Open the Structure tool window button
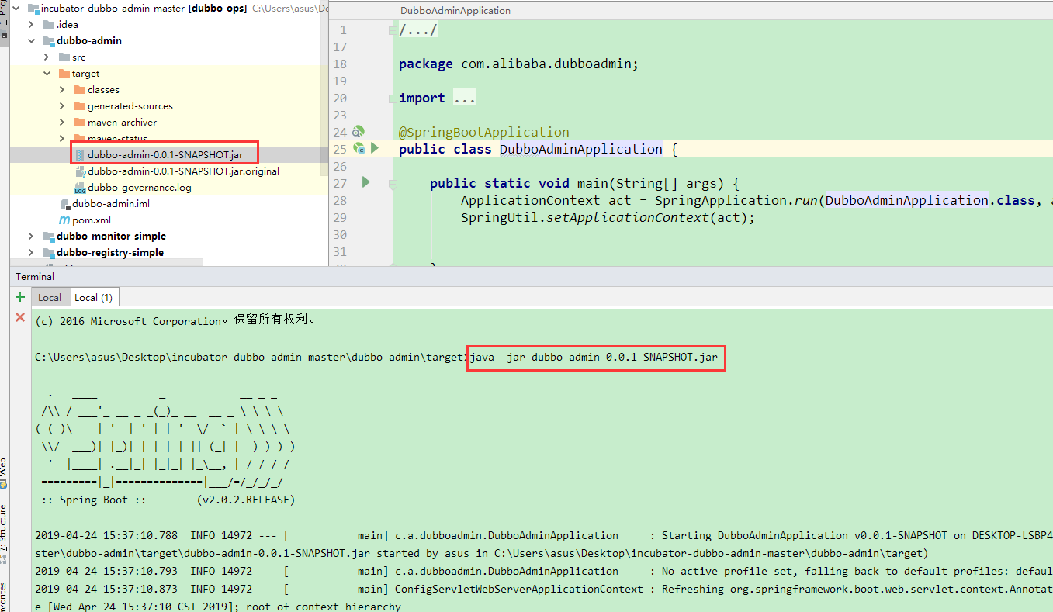Image resolution: width=1053 pixels, height=612 pixels. point(4,534)
